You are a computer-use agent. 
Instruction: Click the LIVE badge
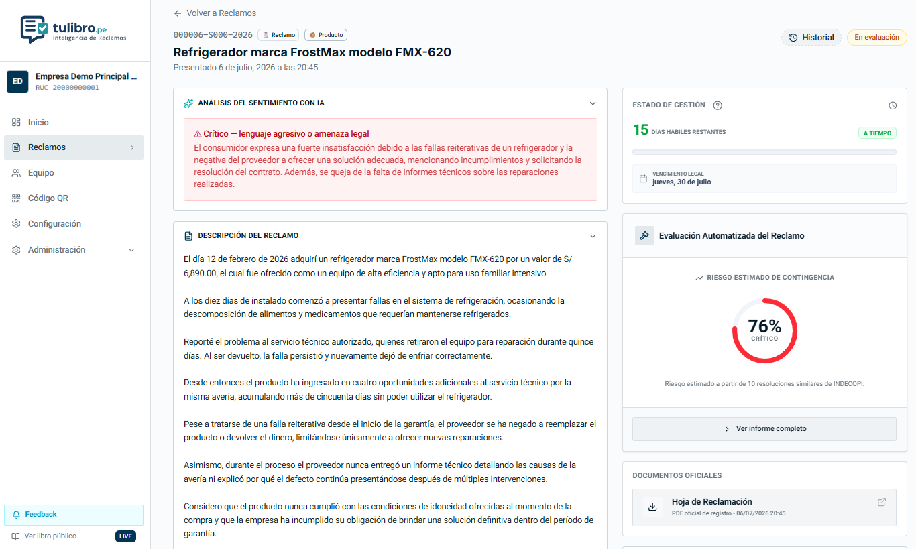point(125,536)
